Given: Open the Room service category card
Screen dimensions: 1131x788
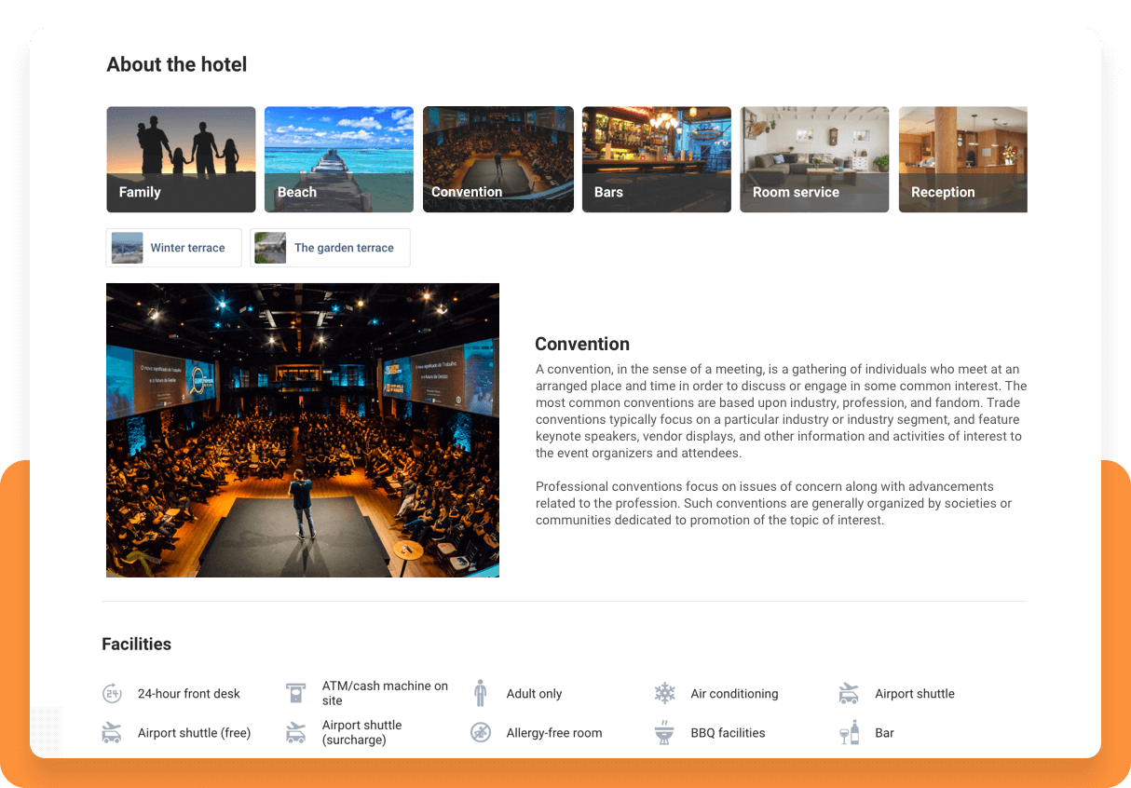Looking at the screenshot, I should 814,159.
